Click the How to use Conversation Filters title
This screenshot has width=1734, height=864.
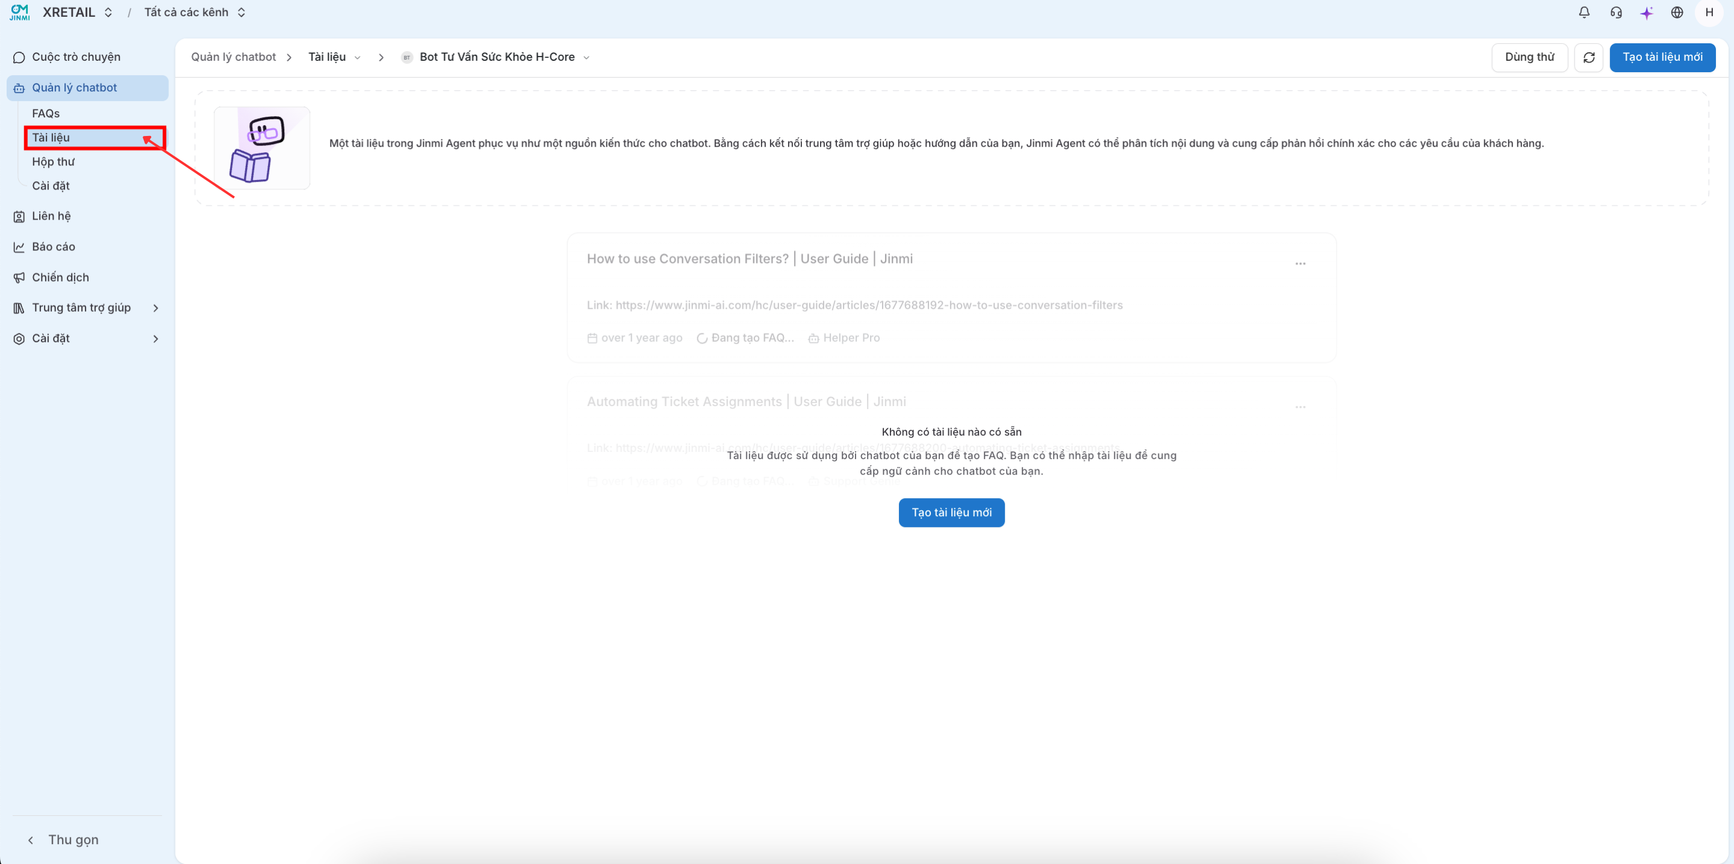click(749, 259)
